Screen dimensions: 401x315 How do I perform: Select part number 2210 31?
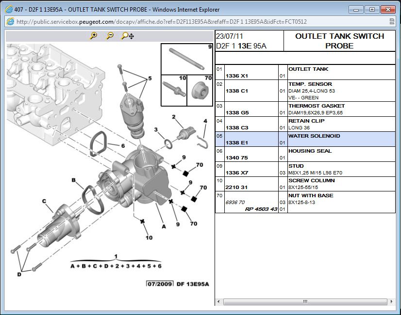(236, 188)
